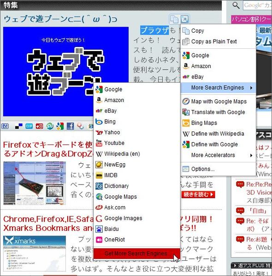Click Google icon in the search engines submenu
272x276 pixels.
click(99, 89)
